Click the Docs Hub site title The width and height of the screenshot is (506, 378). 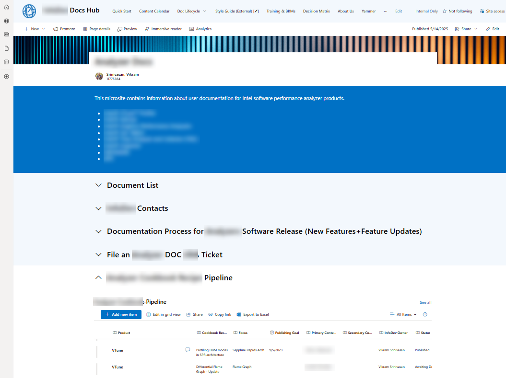84,11
